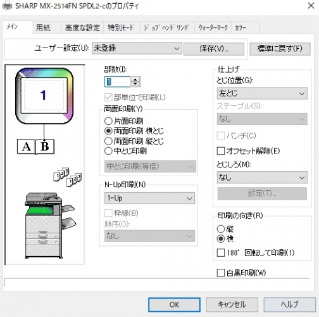Open the 特別モード tab

tap(122, 28)
